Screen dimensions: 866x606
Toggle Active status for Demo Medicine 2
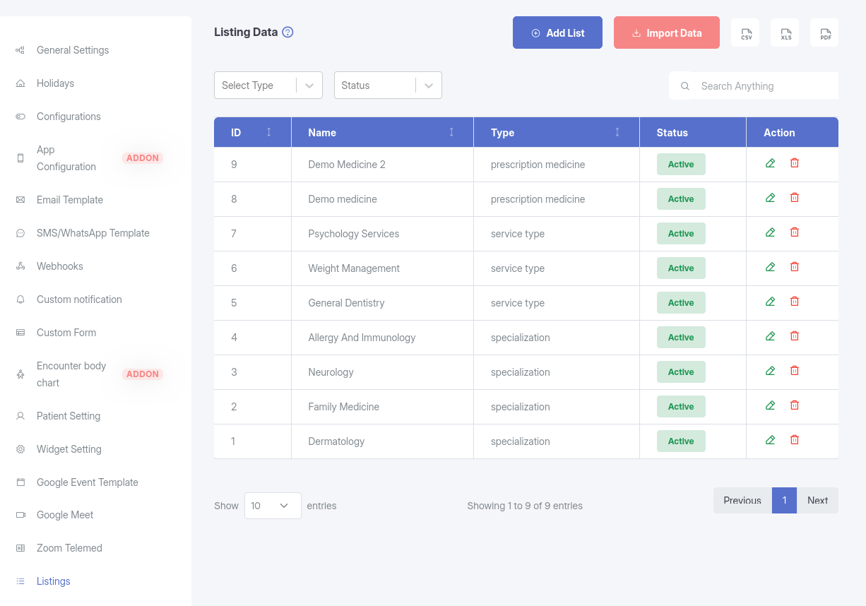click(x=681, y=164)
